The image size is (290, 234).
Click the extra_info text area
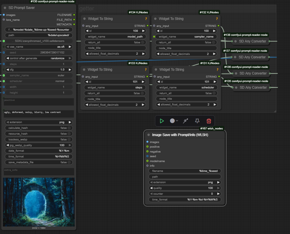(x=39, y=172)
